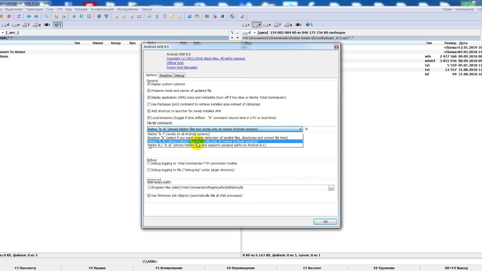Open the Навигация menu
The height and width of the screenshot is (271, 482).
click(x=34, y=9)
